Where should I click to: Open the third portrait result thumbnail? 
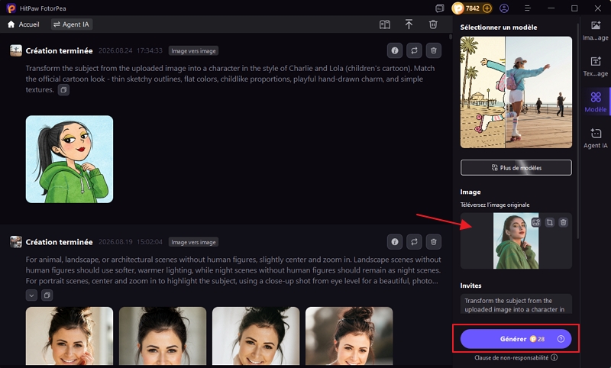pos(256,336)
